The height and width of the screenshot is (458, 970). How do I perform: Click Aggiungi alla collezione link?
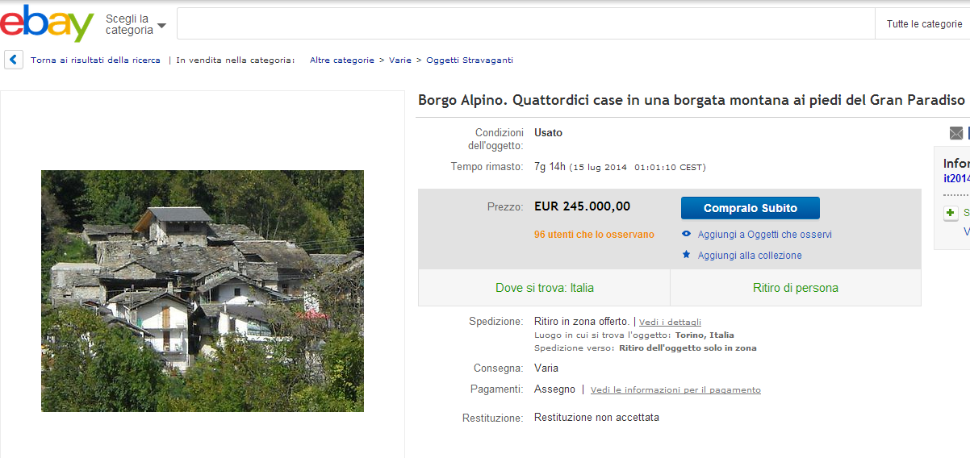(750, 256)
